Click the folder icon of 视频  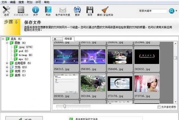[12, 71]
